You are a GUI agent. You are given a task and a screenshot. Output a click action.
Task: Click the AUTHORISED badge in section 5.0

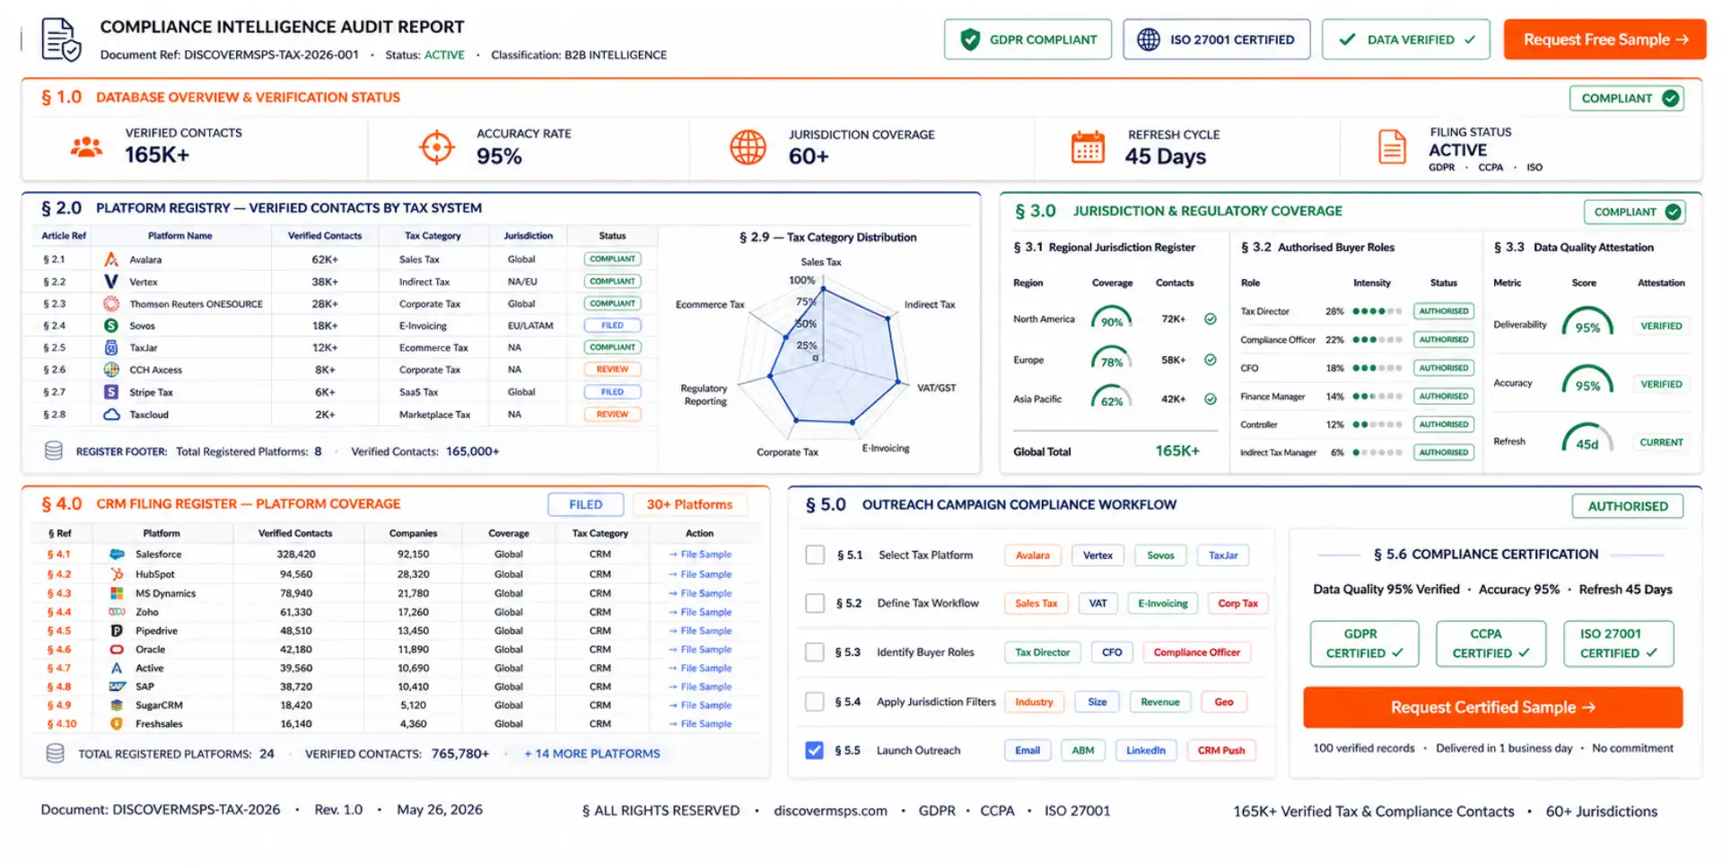click(1627, 506)
